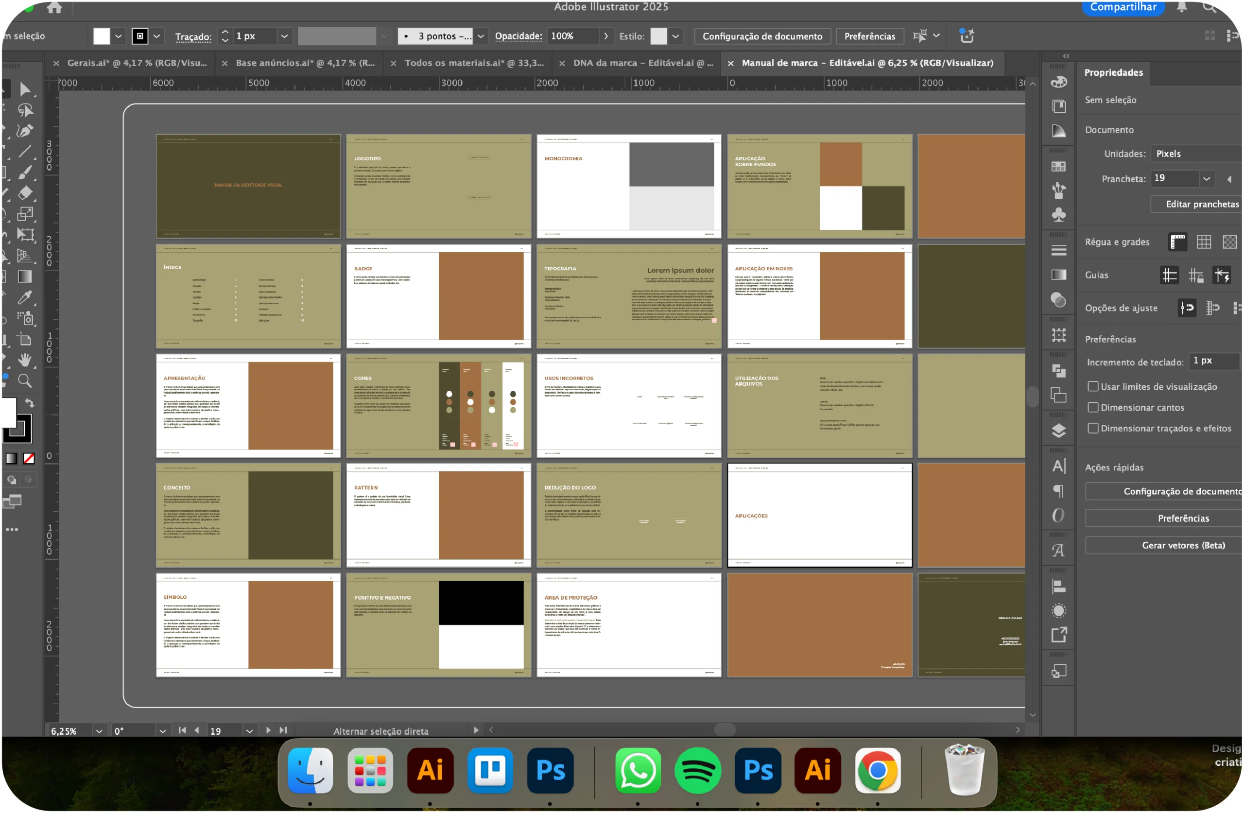The height and width of the screenshot is (813, 1244).
Task: Open the Color palette panel icon
Action: [x=1059, y=82]
